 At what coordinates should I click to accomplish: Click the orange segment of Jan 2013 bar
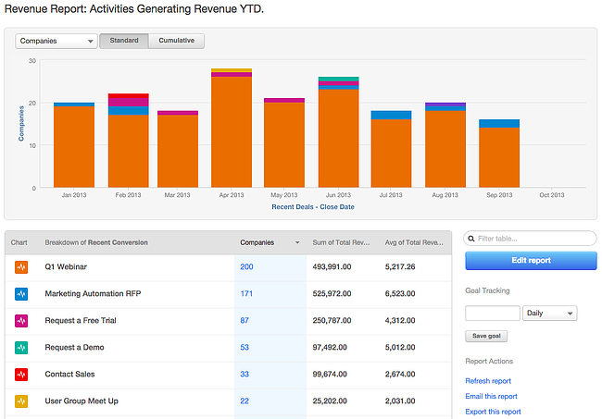[74, 147]
